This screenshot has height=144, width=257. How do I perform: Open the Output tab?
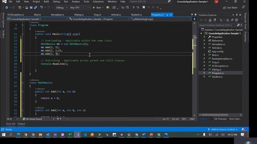click(21, 124)
